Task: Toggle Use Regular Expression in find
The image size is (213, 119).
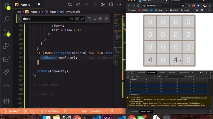Action: click(x=83, y=19)
